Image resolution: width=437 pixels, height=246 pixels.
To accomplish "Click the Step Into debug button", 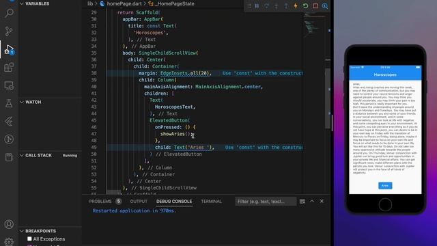I will click(276, 6).
